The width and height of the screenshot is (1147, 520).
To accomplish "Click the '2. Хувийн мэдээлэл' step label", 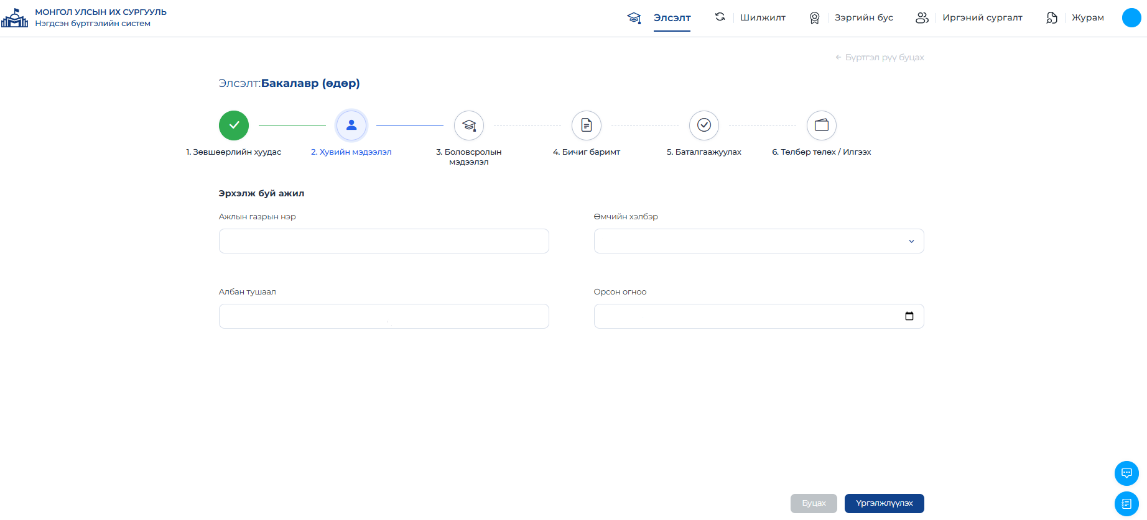I will [x=351, y=152].
